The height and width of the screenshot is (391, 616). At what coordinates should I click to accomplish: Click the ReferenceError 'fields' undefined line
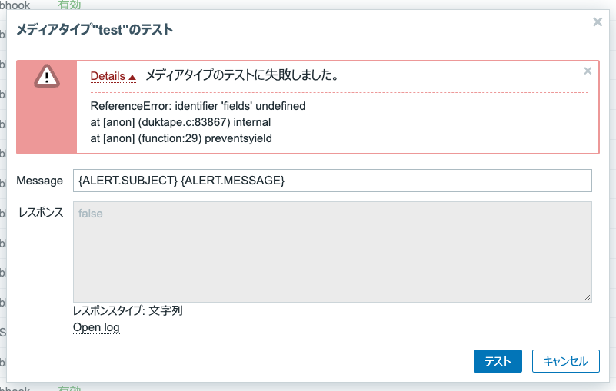click(198, 106)
